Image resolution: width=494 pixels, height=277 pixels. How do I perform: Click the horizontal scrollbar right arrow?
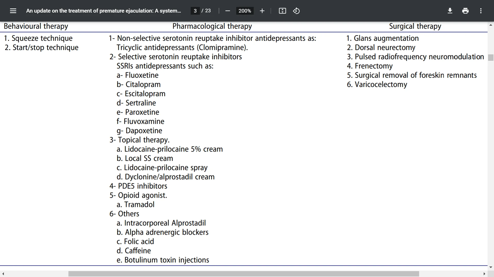tap(484, 274)
